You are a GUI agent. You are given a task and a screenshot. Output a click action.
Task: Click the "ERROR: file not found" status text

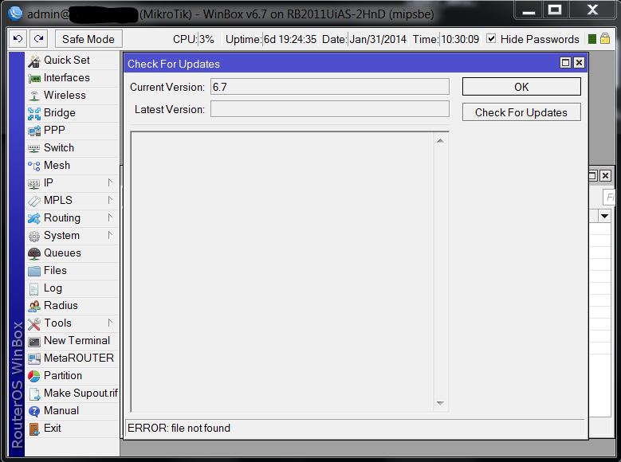click(x=179, y=428)
